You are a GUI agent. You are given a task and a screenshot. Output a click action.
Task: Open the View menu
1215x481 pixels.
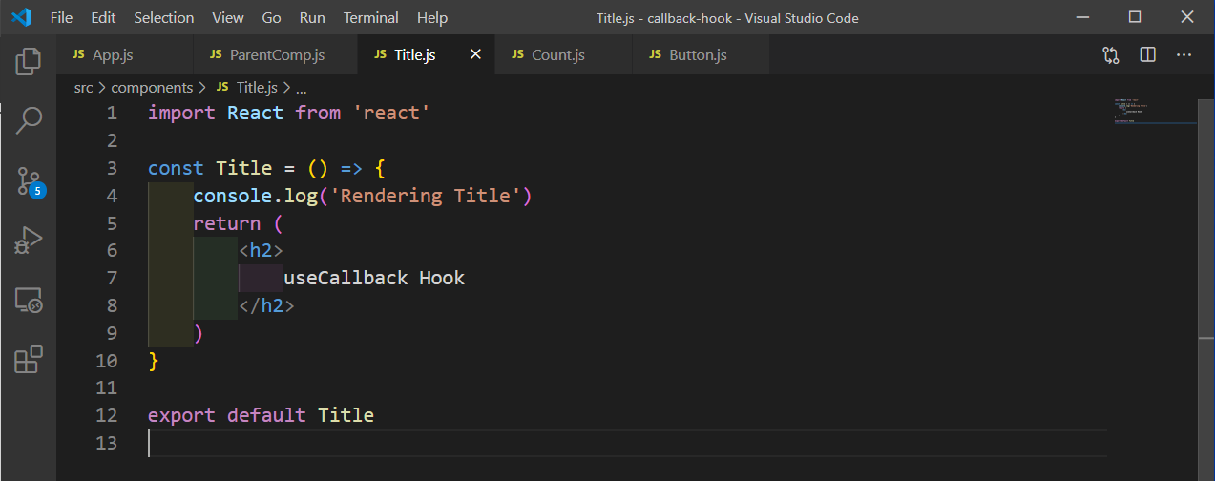228,17
